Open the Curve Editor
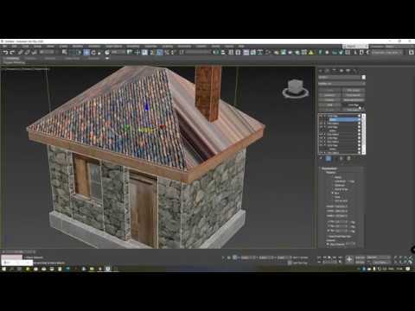This screenshot has height=311, width=415. [252, 53]
